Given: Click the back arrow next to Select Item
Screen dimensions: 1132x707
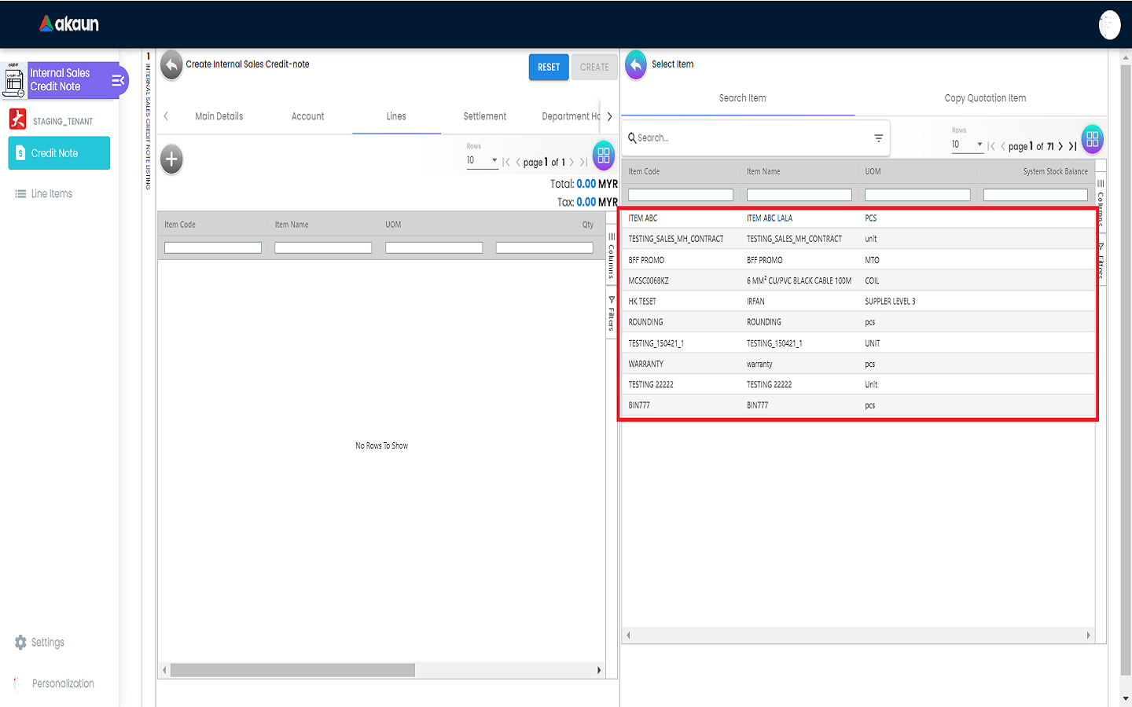Looking at the screenshot, I should [636, 65].
